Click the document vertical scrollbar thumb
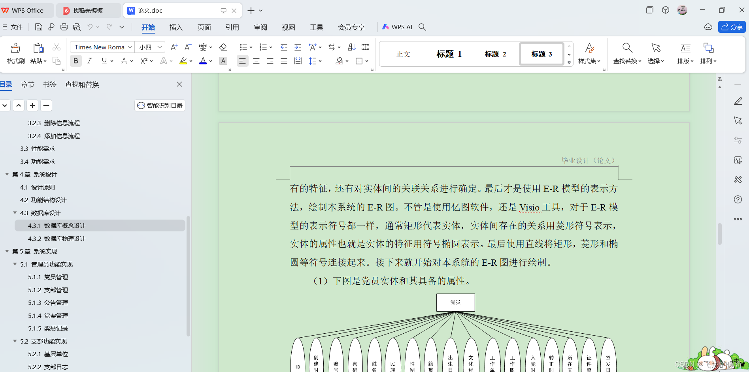 pyautogui.click(x=720, y=234)
